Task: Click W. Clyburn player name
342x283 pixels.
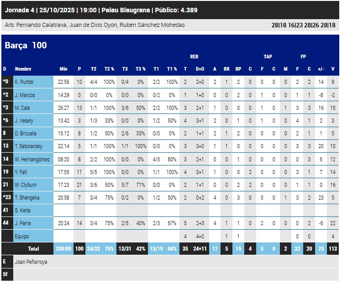Action: [x=25, y=185]
